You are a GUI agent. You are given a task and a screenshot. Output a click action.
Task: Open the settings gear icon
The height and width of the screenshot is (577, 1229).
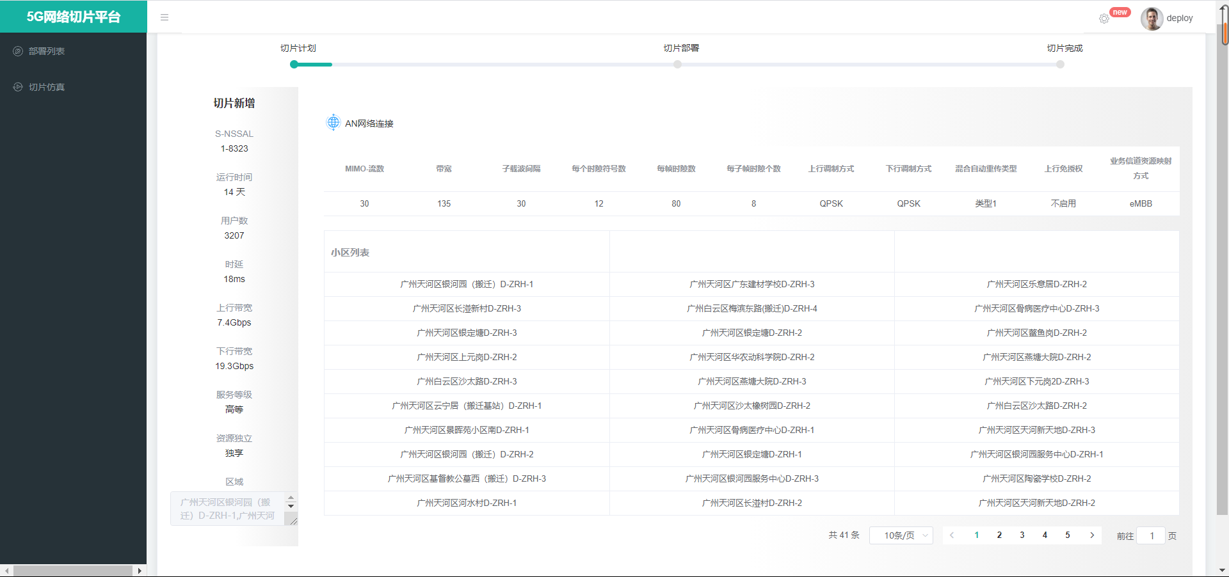(1104, 19)
